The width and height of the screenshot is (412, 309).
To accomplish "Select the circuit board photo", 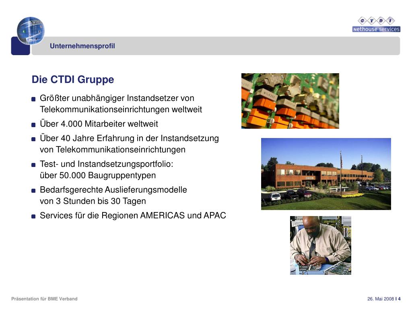I will [x=290, y=101].
